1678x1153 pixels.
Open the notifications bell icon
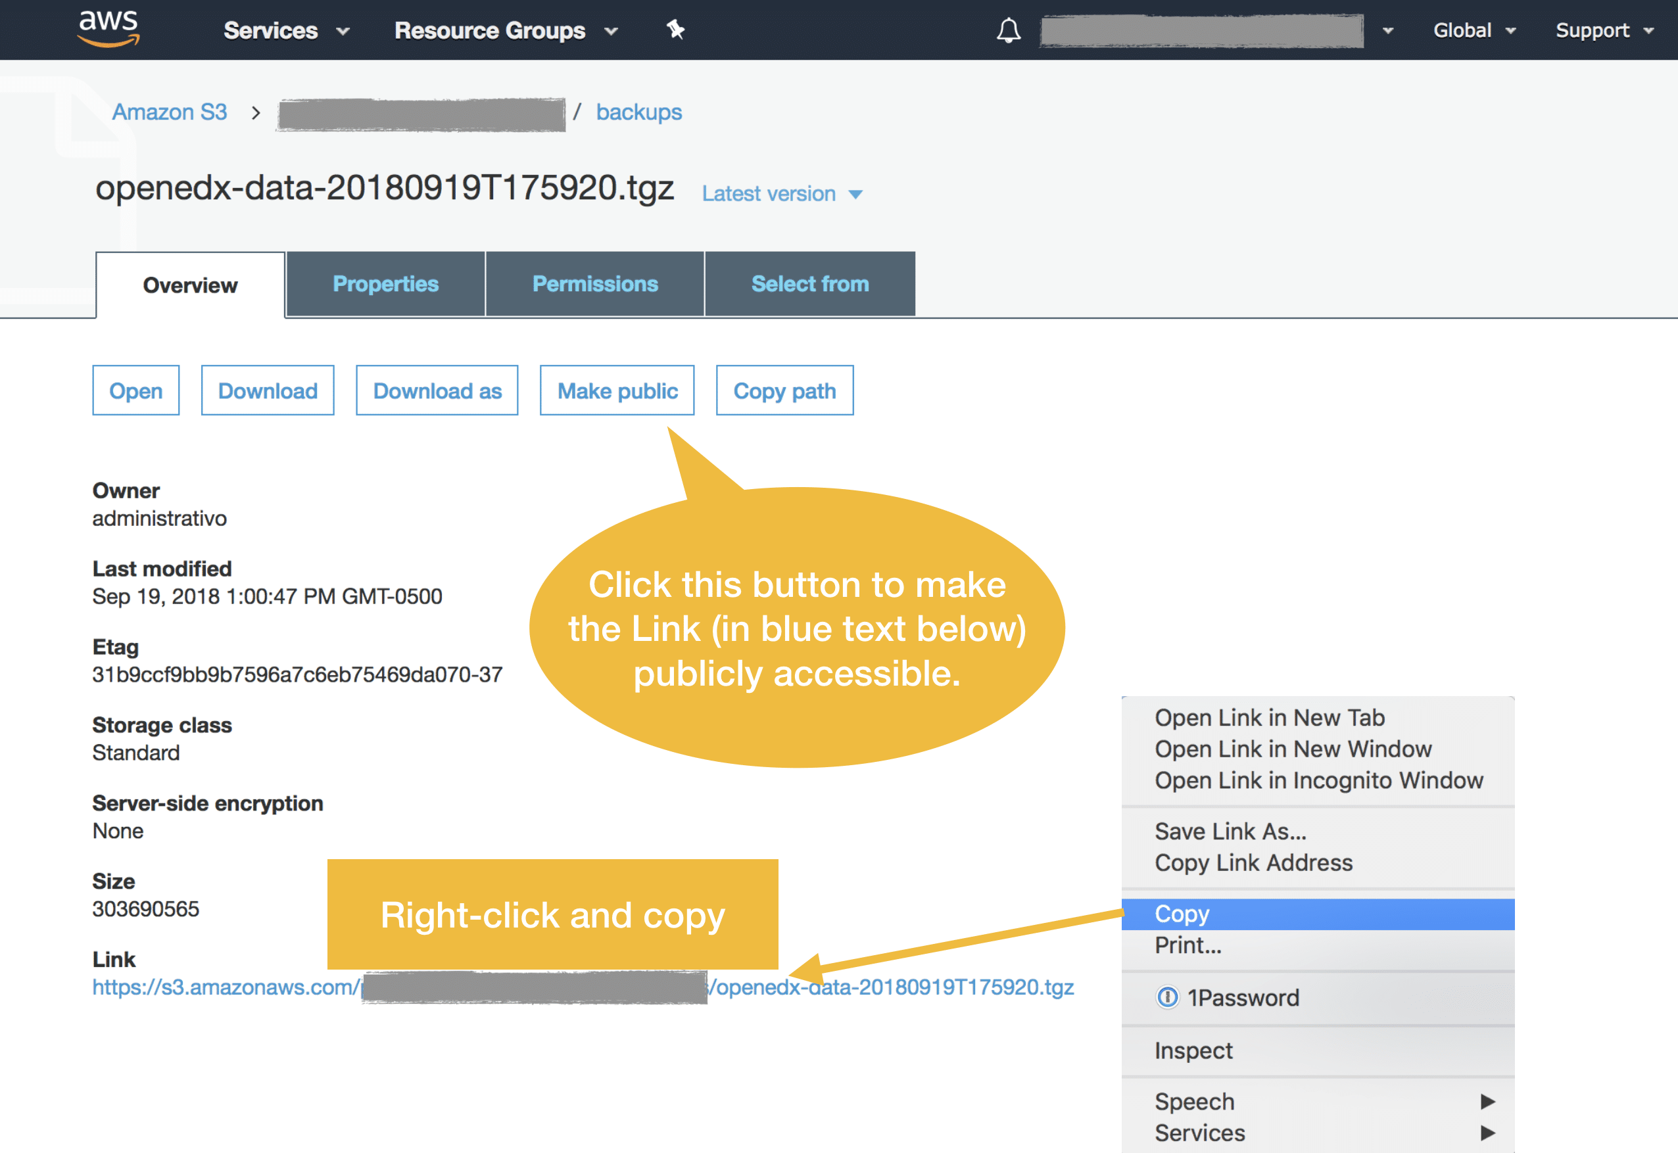tap(1008, 30)
